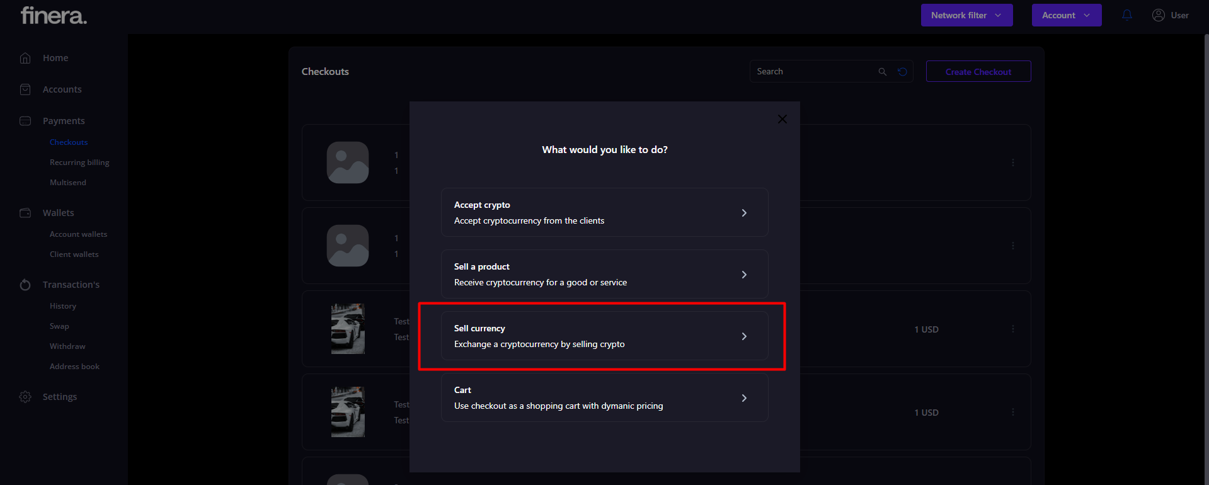This screenshot has width=1209, height=485.
Task: Click the Settings gear icon
Action: coord(25,397)
